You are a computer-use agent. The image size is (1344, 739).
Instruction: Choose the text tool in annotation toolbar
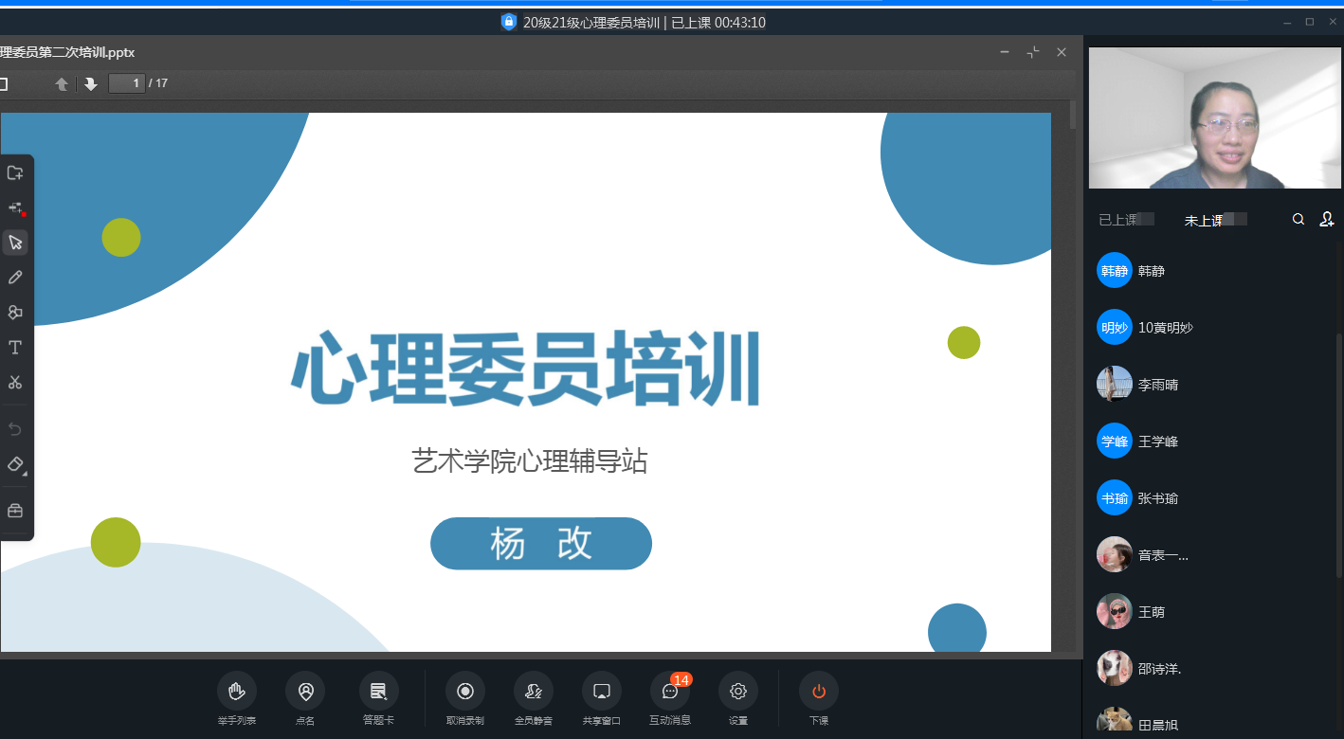15,348
